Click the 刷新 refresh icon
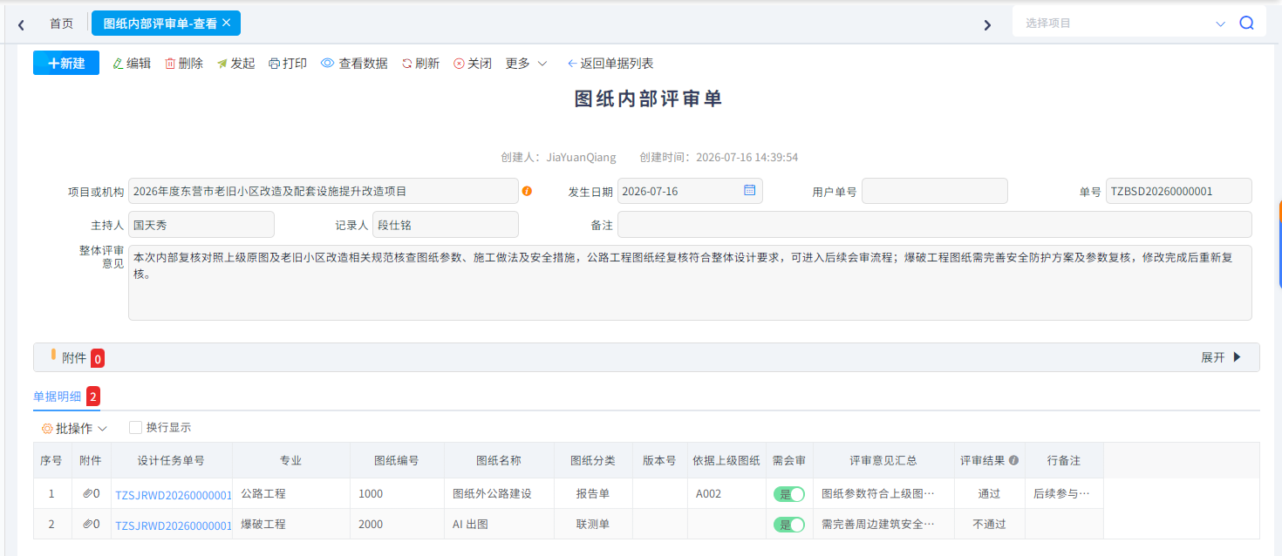Viewport: 1282px width, 556px height. click(406, 64)
